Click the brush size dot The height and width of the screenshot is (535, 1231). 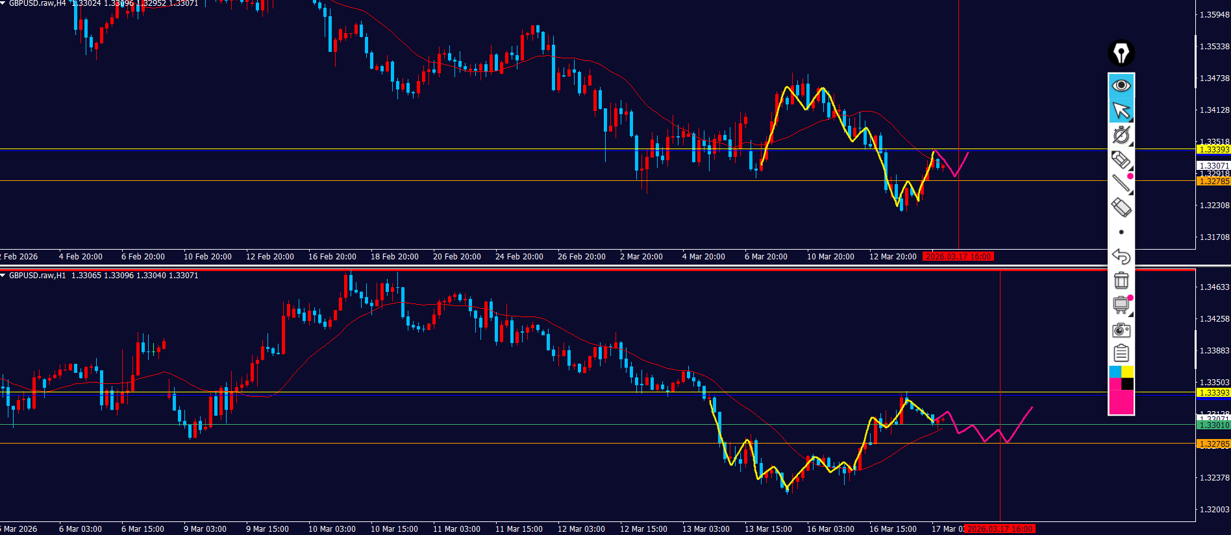(x=1121, y=232)
